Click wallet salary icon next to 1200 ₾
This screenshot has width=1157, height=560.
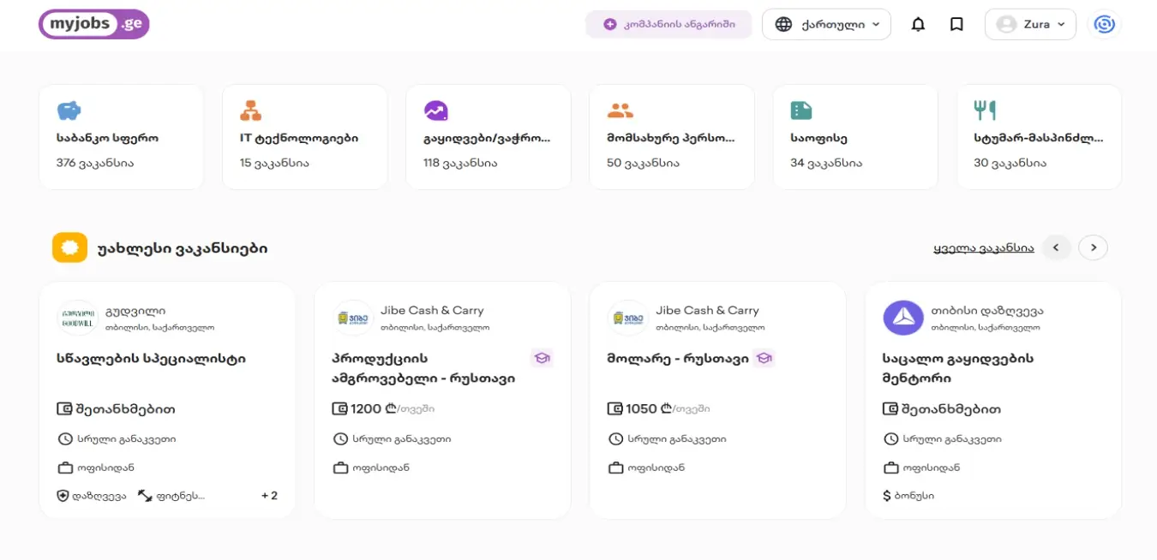(340, 409)
